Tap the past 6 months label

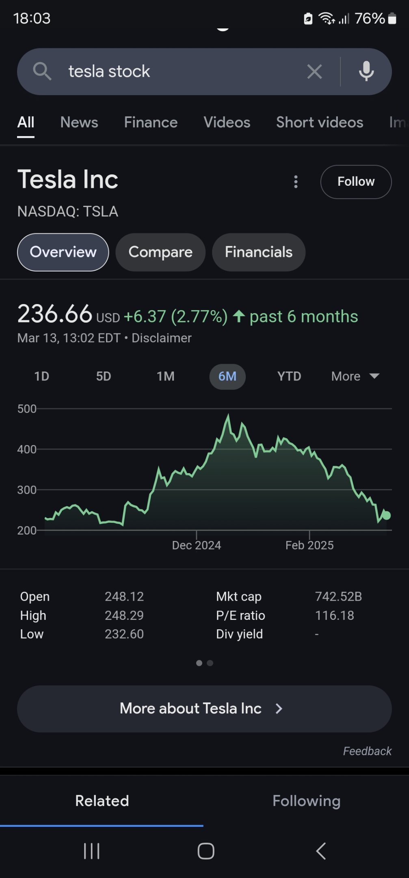[304, 316]
